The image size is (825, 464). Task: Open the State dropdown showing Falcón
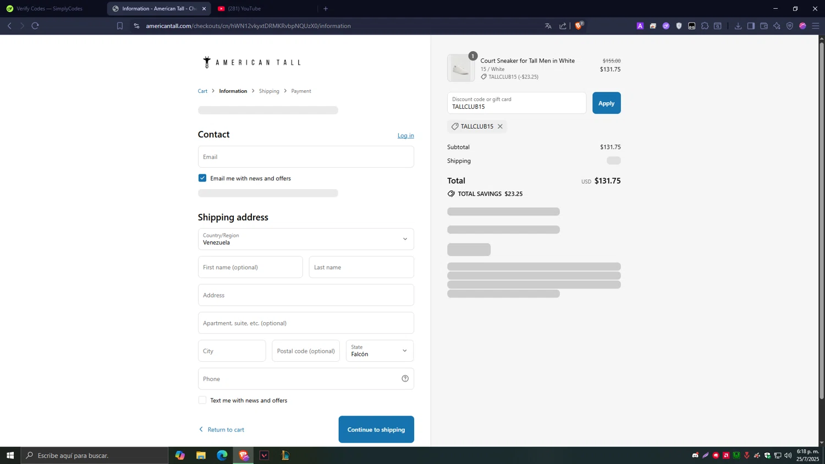tap(380, 351)
